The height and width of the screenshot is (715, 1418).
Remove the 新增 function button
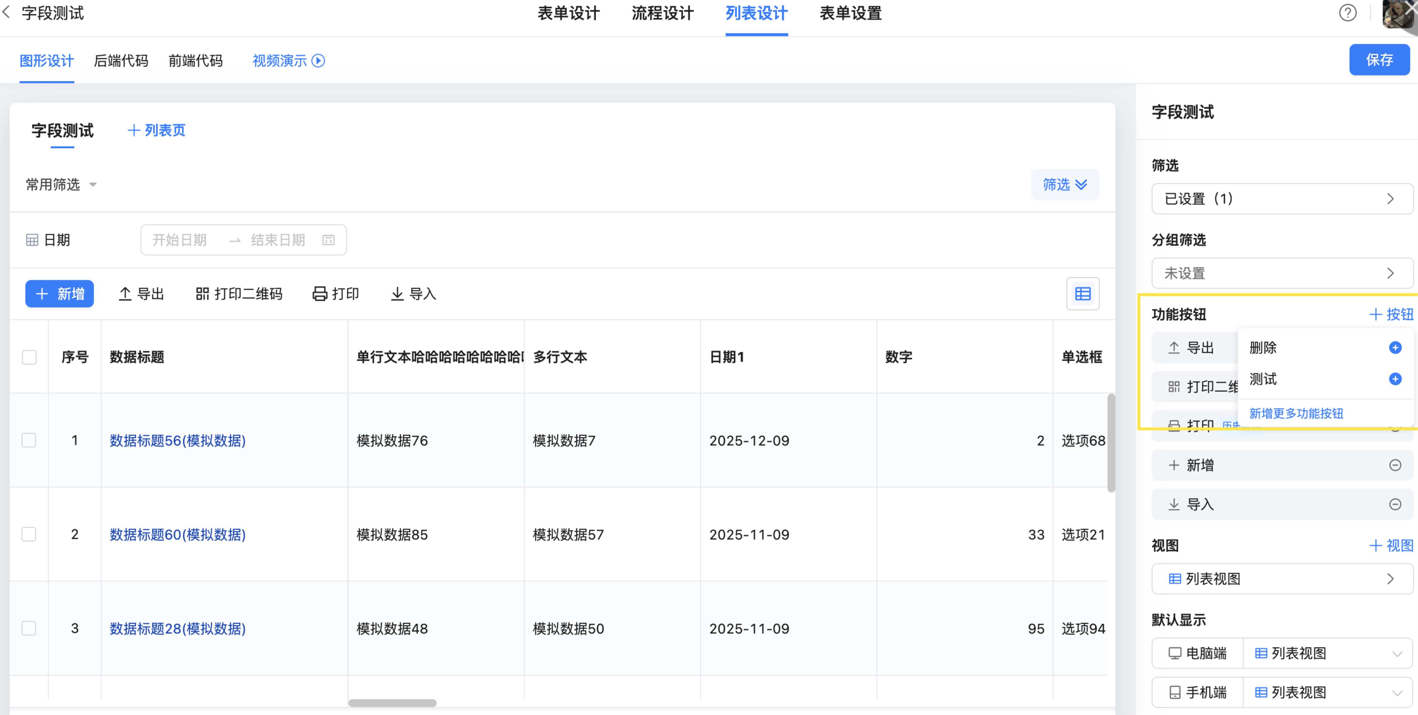pyautogui.click(x=1395, y=465)
